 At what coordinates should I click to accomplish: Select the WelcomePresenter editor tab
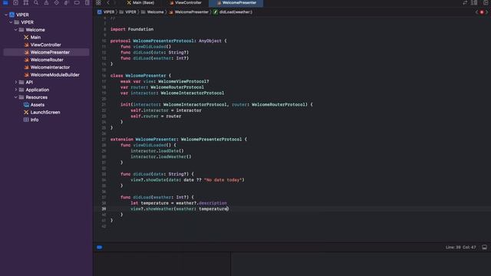coord(236,3)
